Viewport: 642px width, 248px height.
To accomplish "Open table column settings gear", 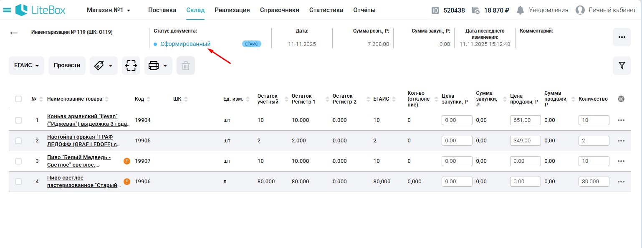I will (621, 99).
